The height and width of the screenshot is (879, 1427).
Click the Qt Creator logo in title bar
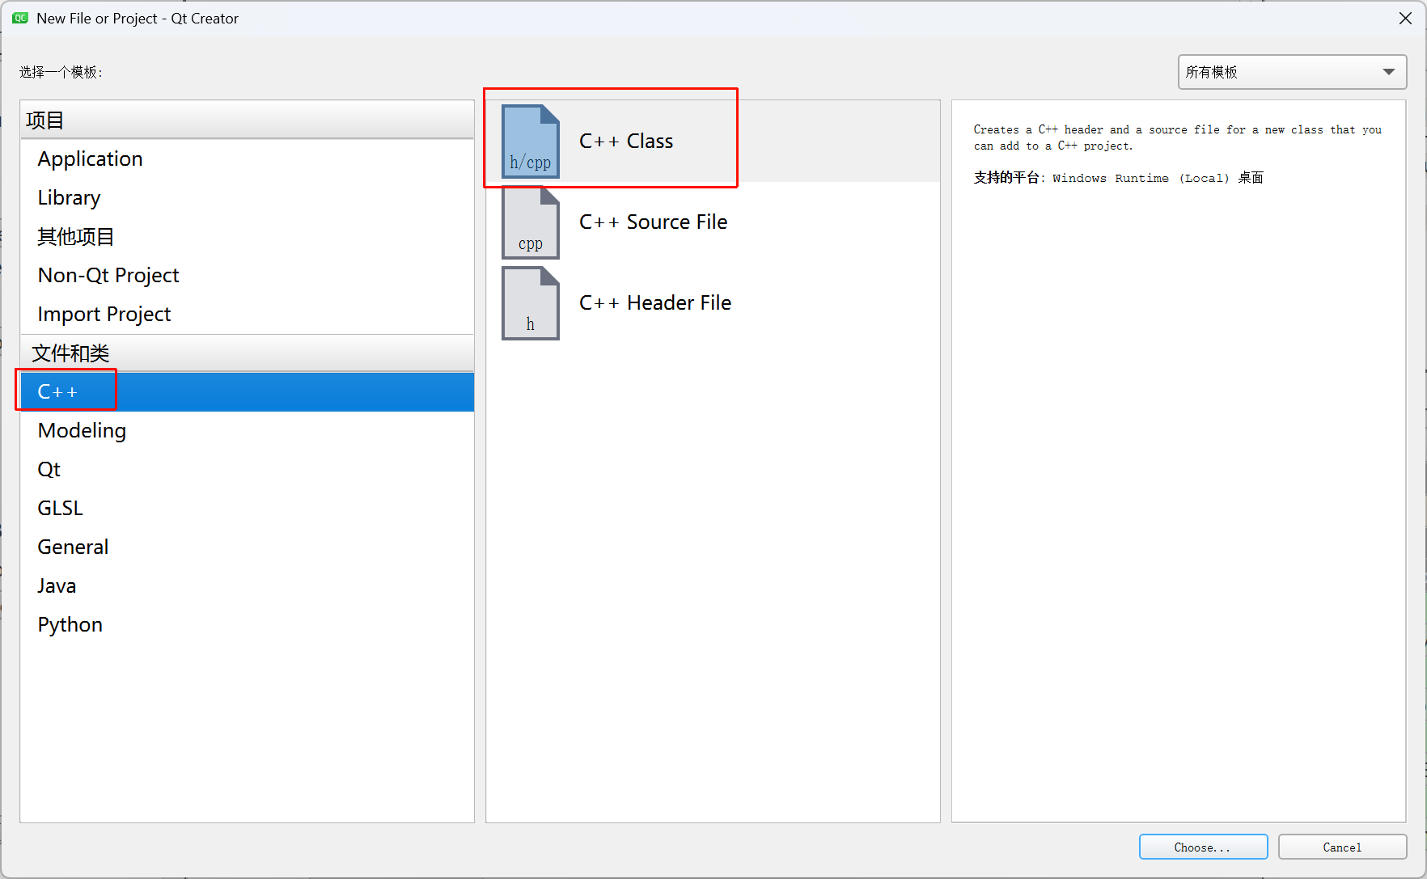coord(20,18)
